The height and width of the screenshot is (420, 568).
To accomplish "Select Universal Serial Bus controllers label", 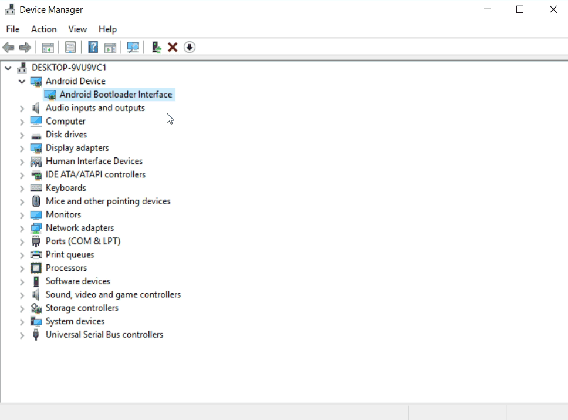I will (x=104, y=334).
